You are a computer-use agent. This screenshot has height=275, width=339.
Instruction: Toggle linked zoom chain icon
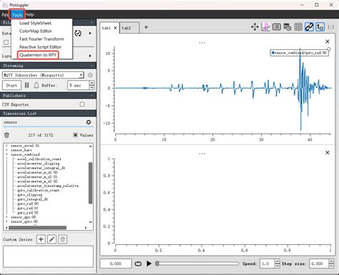[x=309, y=27]
